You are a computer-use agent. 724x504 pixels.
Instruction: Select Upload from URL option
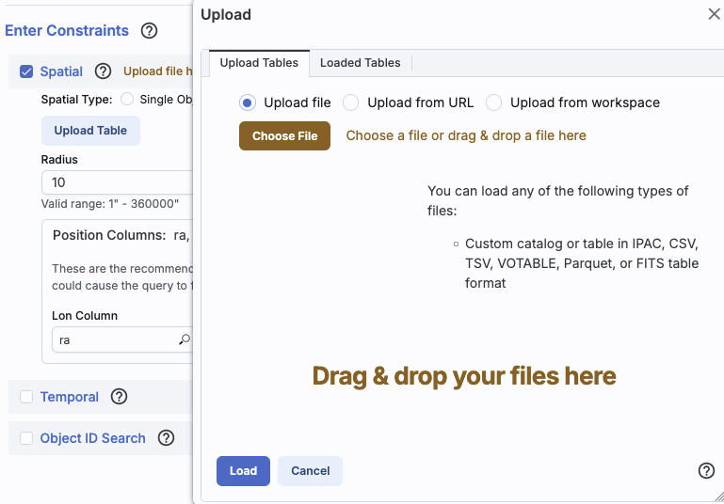(x=350, y=102)
